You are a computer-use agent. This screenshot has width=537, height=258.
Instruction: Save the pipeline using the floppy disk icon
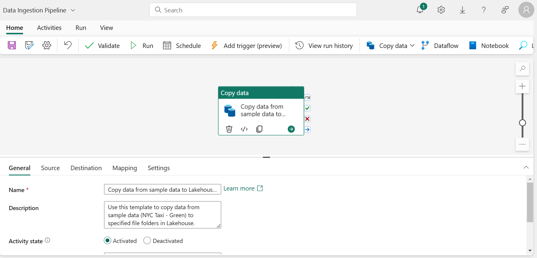coord(12,45)
